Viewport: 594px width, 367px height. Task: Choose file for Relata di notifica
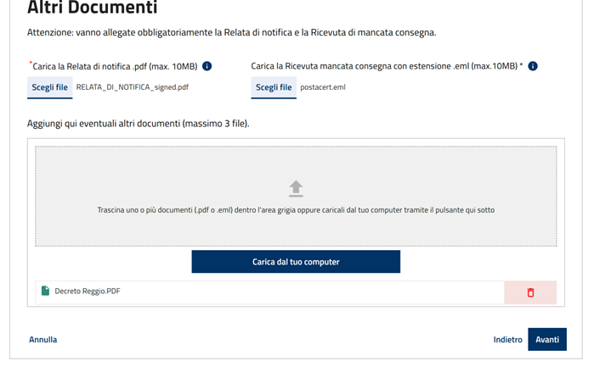(x=49, y=87)
